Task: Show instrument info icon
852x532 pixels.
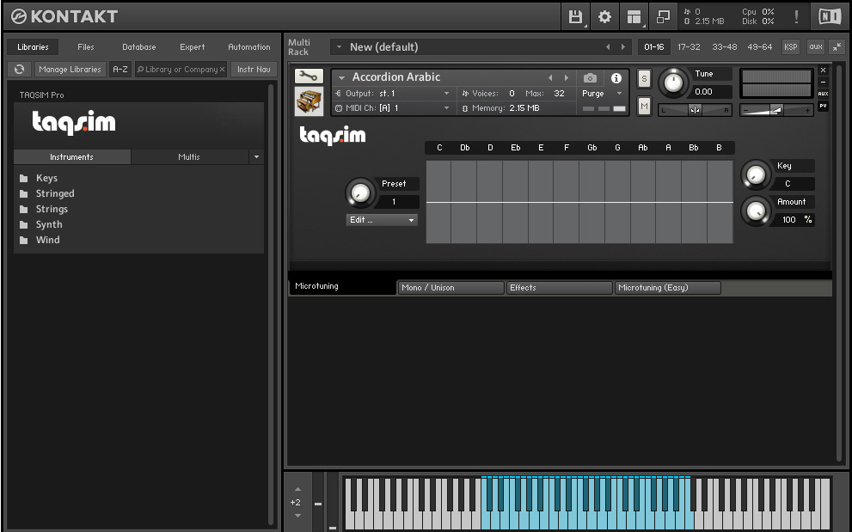Action: 616,78
